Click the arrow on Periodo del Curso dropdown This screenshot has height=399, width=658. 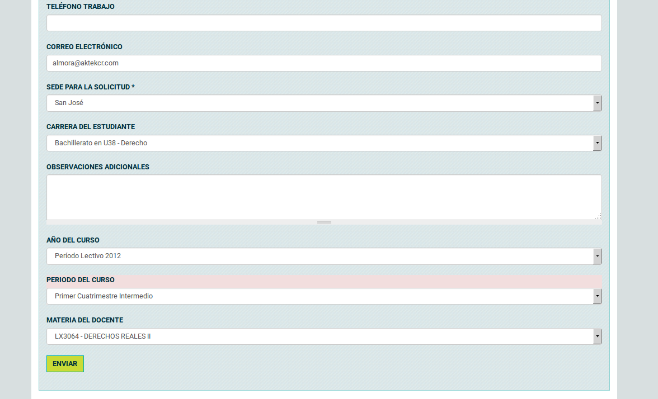click(597, 296)
